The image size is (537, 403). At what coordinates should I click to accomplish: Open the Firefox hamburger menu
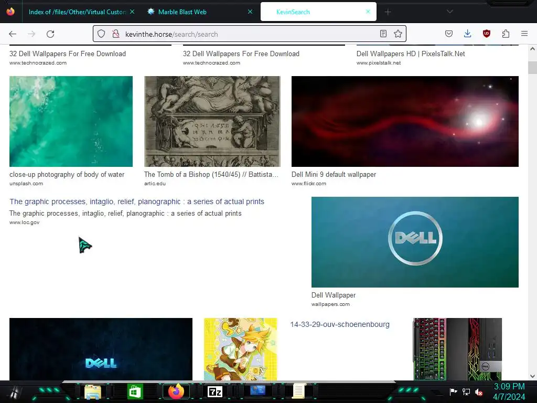click(524, 34)
